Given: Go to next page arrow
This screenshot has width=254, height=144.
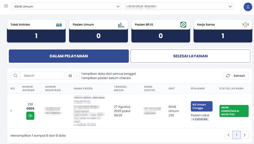Looking at the screenshot, I should click(x=245, y=135).
